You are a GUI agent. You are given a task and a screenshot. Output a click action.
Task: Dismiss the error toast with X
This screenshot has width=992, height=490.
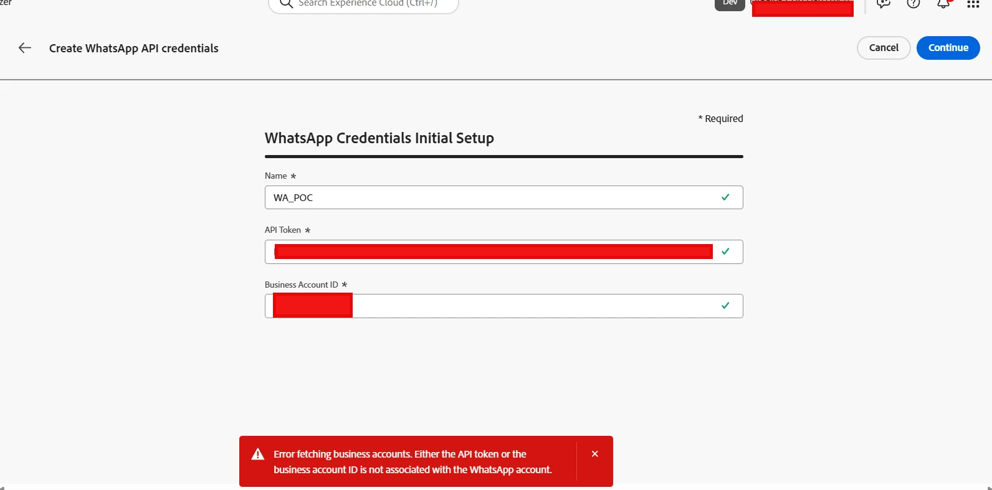[594, 454]
